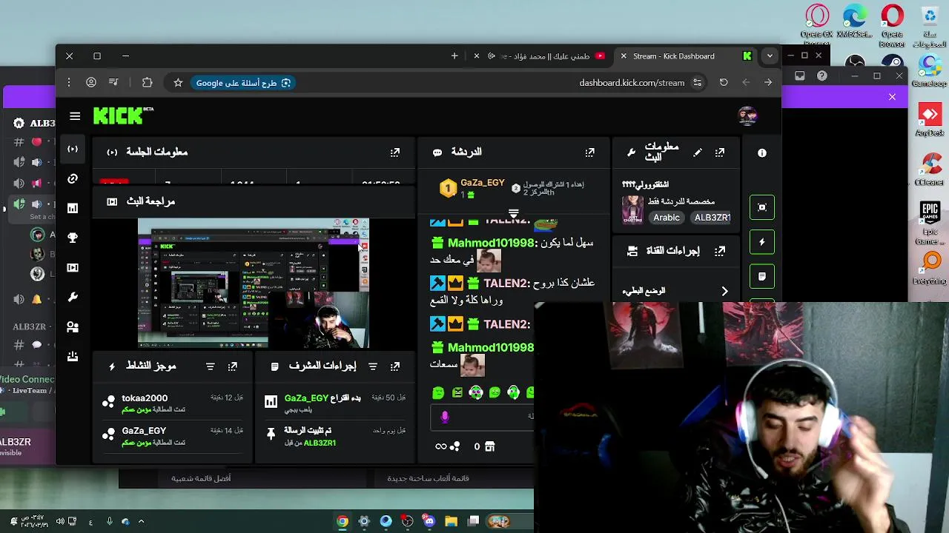Viewport: 949px width, 533px height.
Task: Click the Mahmod101998 username in chat
Action: point(491,243)
